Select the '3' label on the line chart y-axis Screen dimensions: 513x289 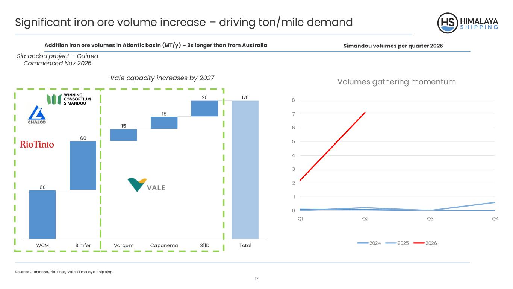[x=293, y=169]
